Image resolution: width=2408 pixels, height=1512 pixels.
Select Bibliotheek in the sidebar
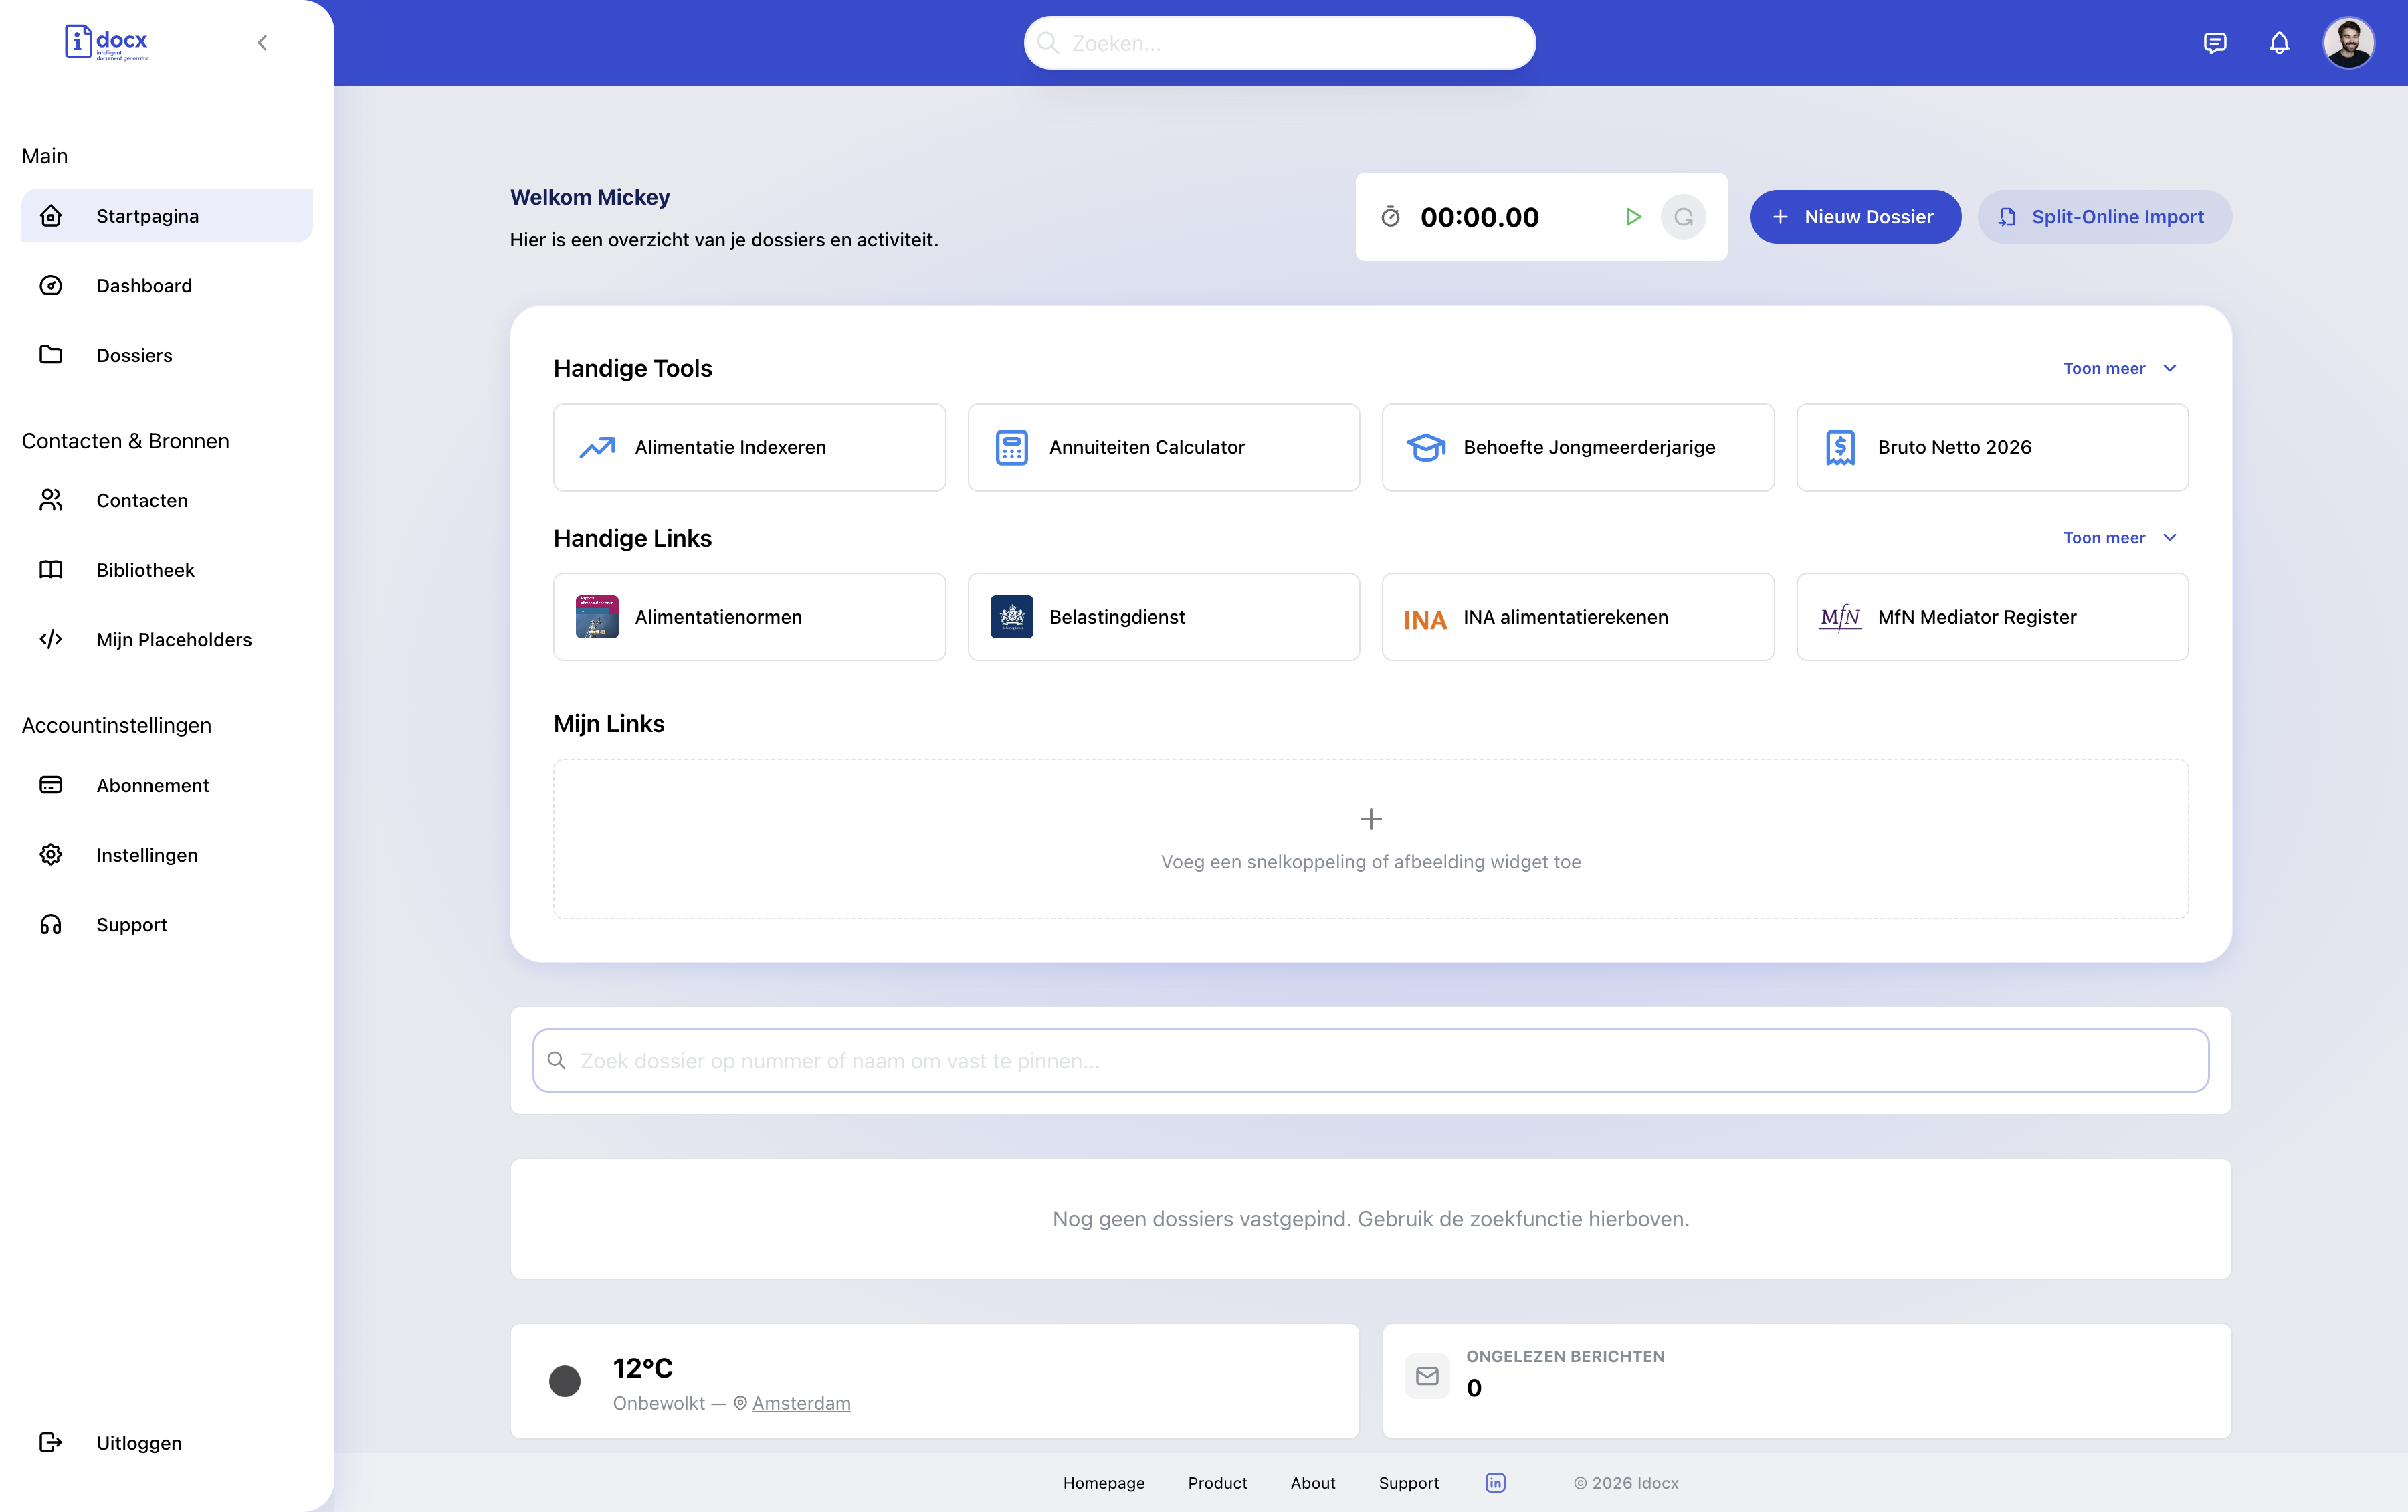pos(145,569)
